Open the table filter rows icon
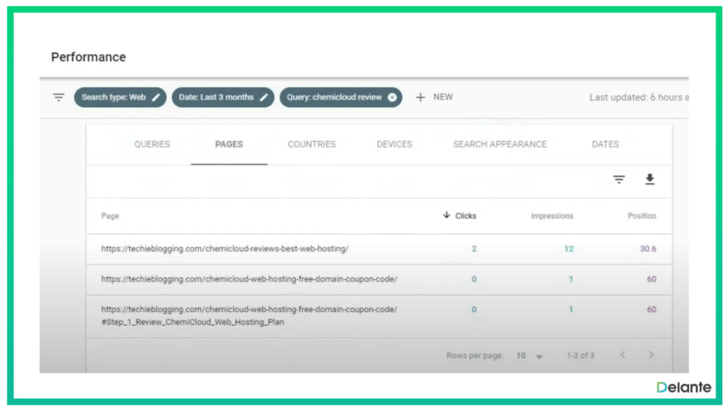Viewport: 728px width, 411px height. [619, 179]
